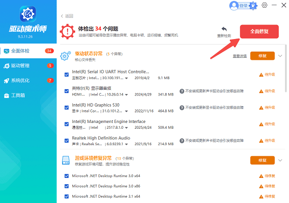Image resolution: width=289 pixels, height=203 pixels.
Task: Uncheck Realtek High Definition Audio checkbox
Action: click(66, 141)
